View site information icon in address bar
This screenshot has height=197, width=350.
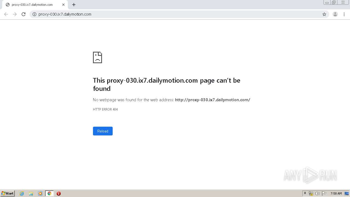(x=34, y=14)
